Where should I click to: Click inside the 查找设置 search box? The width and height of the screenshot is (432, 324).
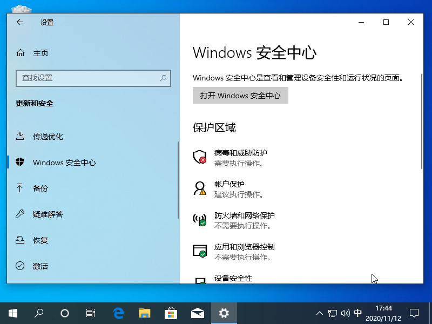click(93, 78)
